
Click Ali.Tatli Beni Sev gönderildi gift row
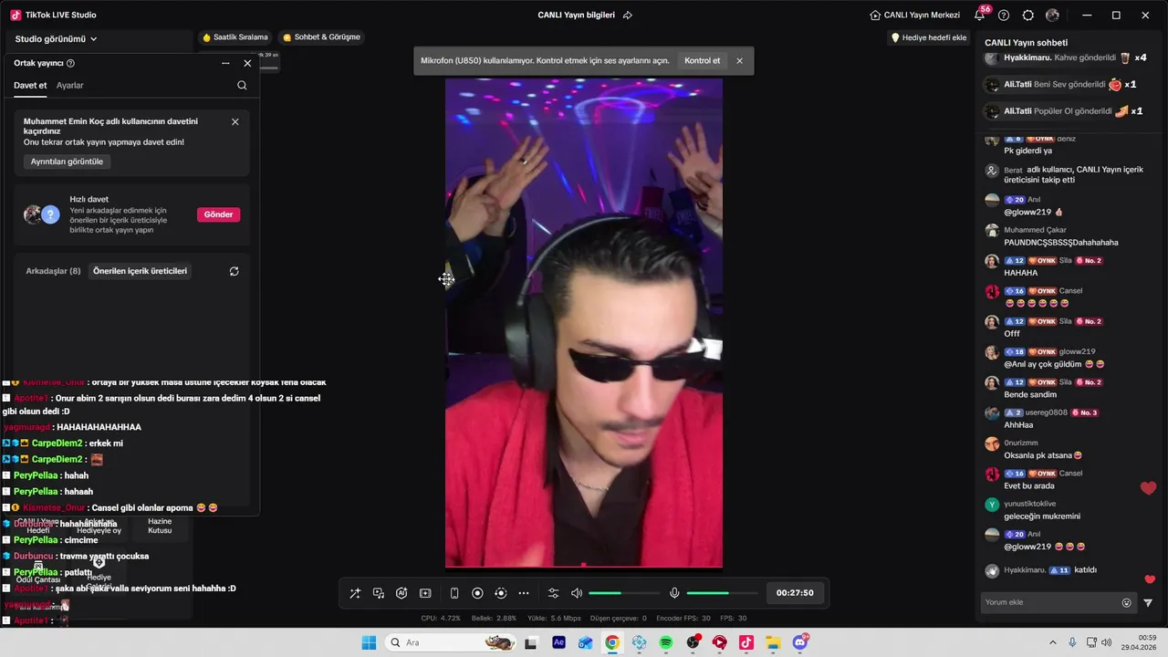1060,85
